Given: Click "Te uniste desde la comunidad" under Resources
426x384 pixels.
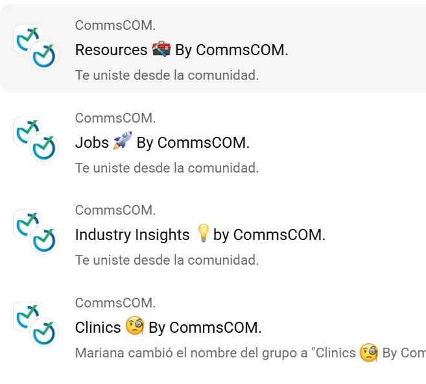Looking at the screenshot, I should (167, 75).
